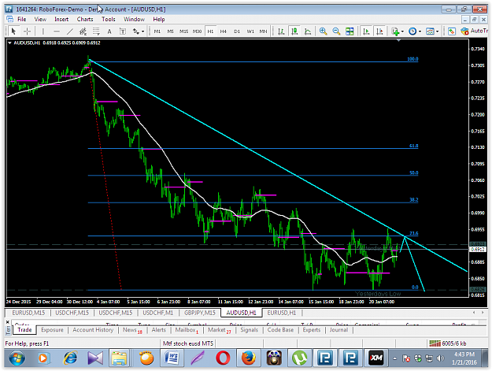
Task: Expand the templates dropdown arrow
Action: 438,32
